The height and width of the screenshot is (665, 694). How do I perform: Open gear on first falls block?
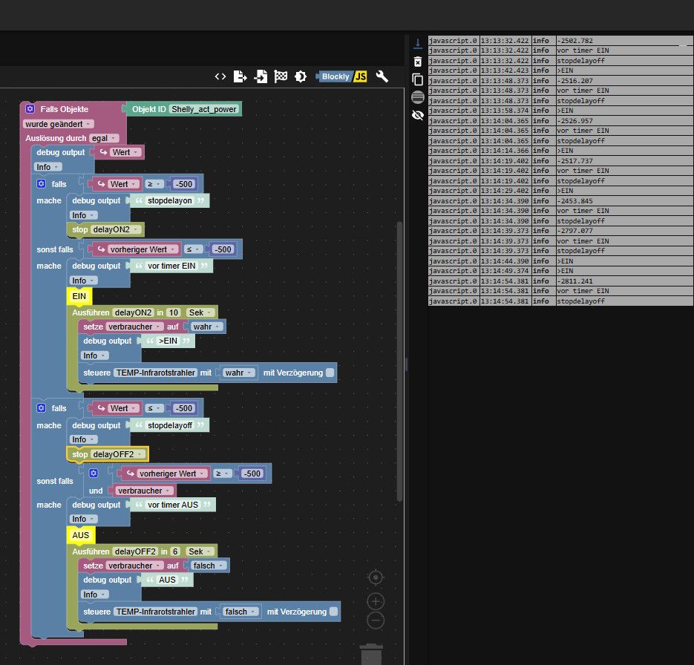(41, 183)
